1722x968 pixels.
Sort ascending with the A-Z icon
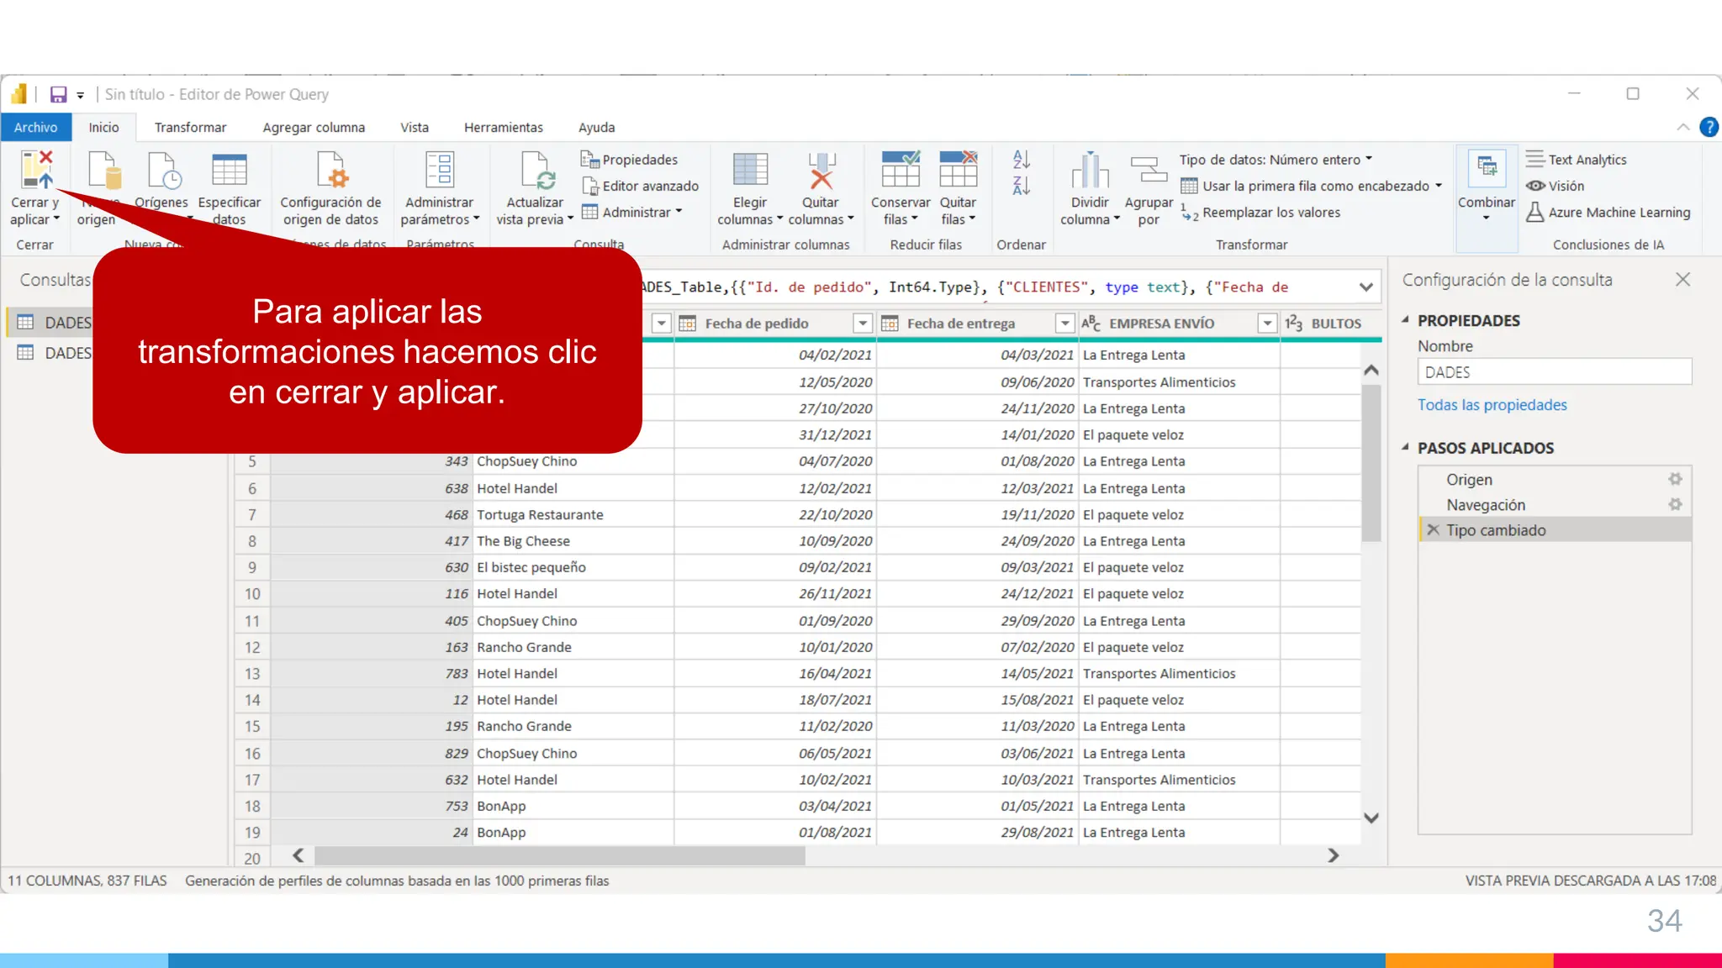pos(1022,159)
